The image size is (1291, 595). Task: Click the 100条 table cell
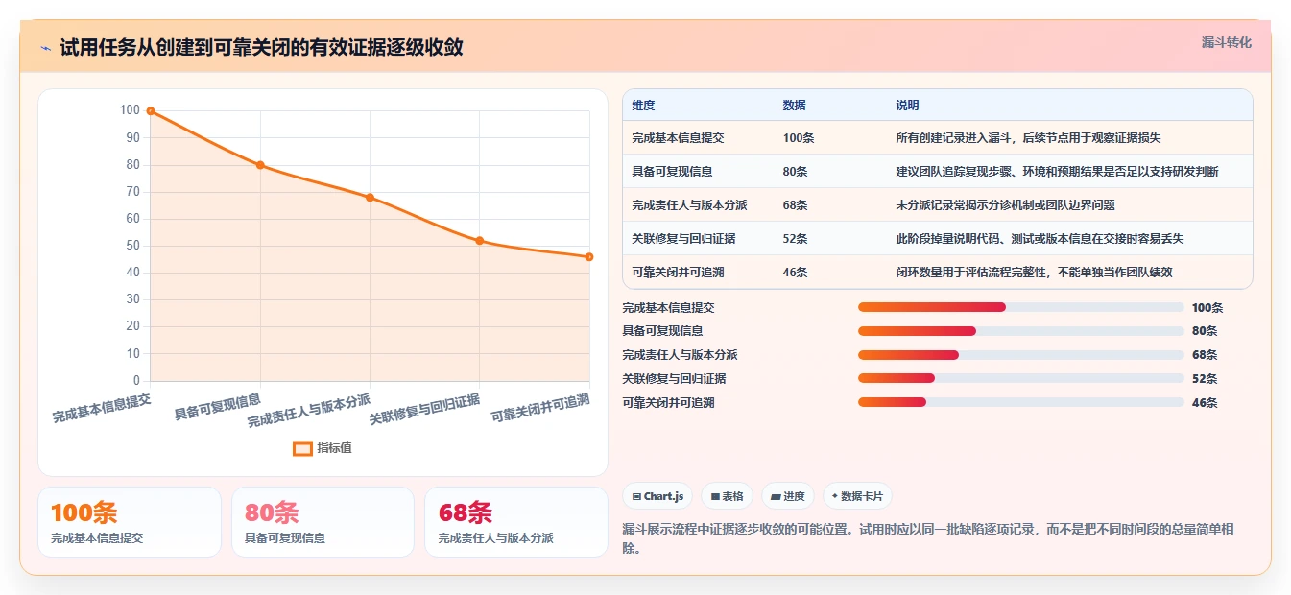click(799, 138)
